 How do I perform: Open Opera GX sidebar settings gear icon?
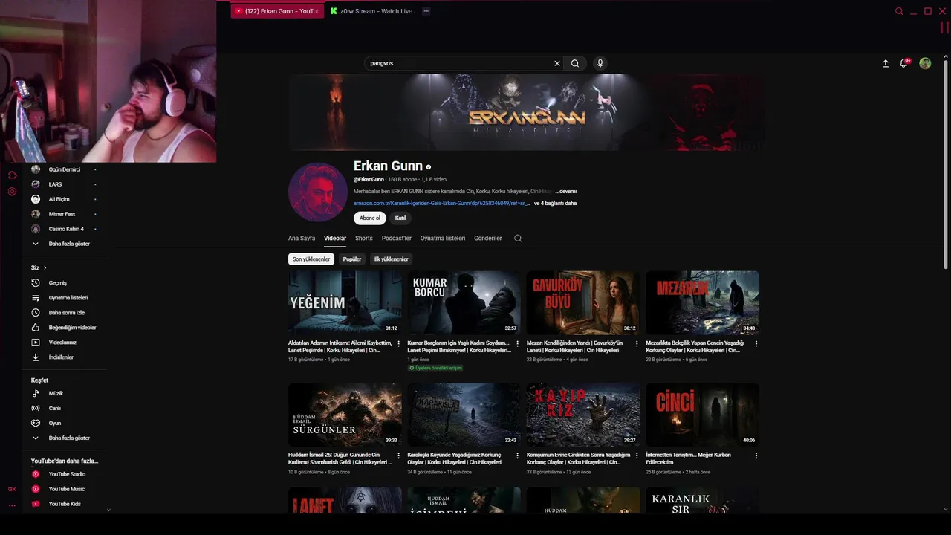point(12,192)
